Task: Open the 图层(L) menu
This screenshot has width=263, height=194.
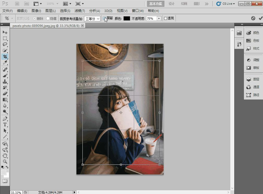Action: tap(51, 11)
